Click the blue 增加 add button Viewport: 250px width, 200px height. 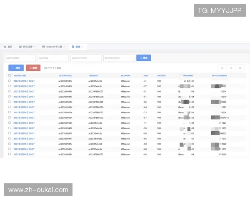pos(16,67)
